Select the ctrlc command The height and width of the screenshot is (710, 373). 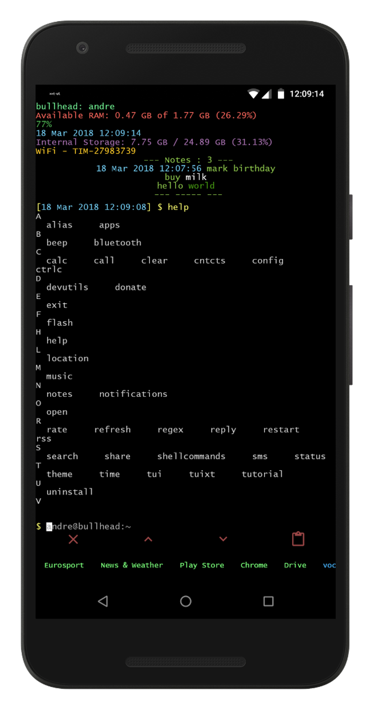point(49,269)
